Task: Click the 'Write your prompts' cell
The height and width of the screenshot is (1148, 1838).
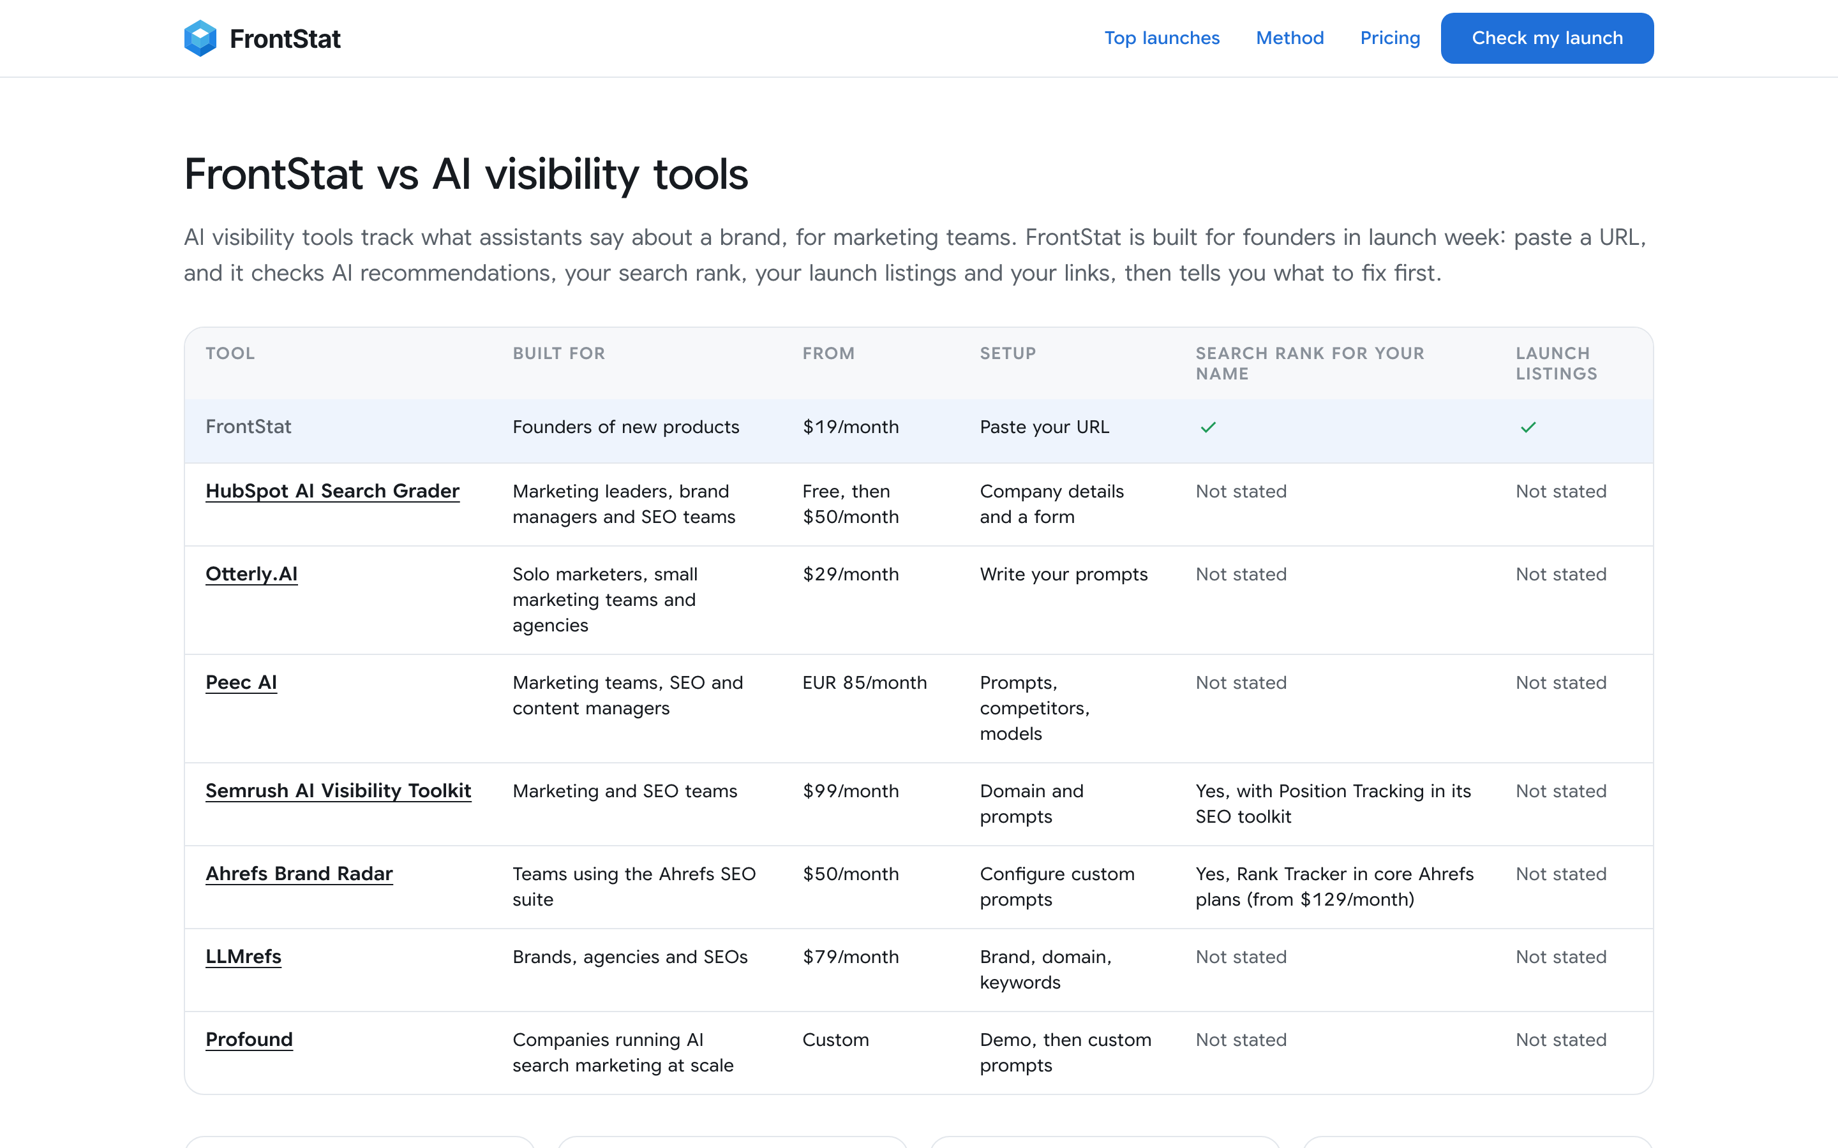Action: click(x=1064, y=574)
